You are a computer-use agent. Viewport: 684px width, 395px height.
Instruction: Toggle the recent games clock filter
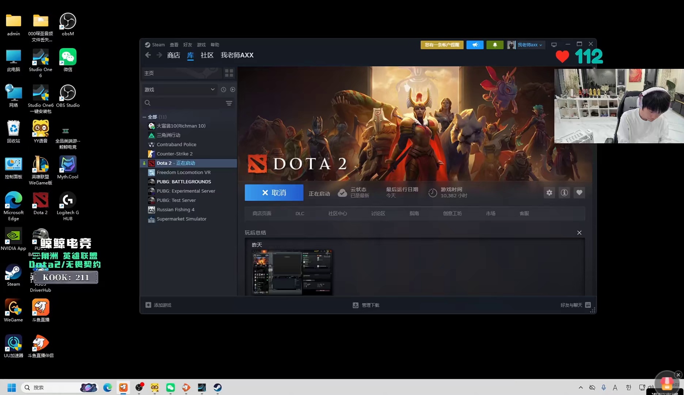click(x=223, y=90)
